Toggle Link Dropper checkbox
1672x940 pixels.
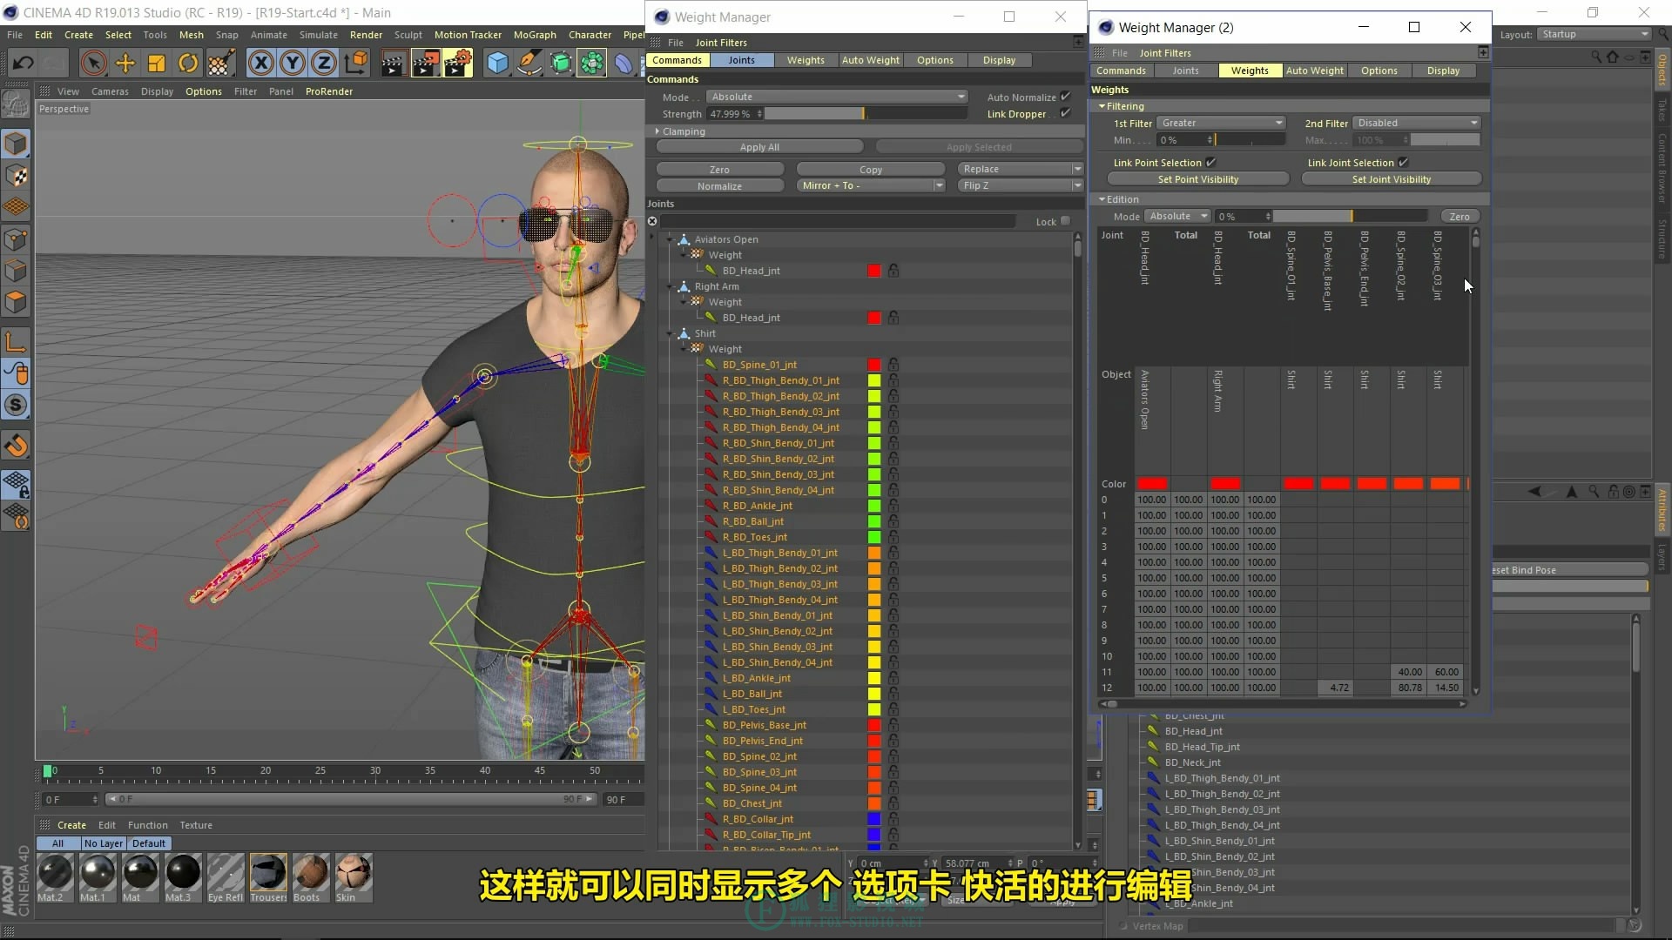(x=1065, y=113)
